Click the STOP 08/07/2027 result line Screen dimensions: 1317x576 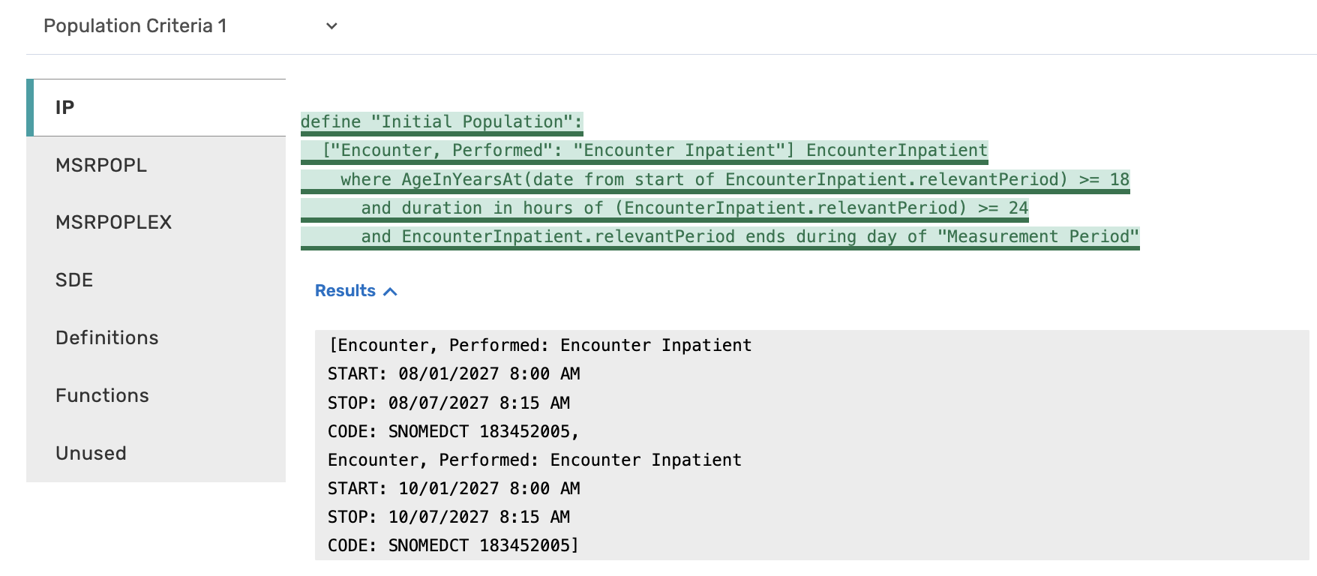coord(448,403)
